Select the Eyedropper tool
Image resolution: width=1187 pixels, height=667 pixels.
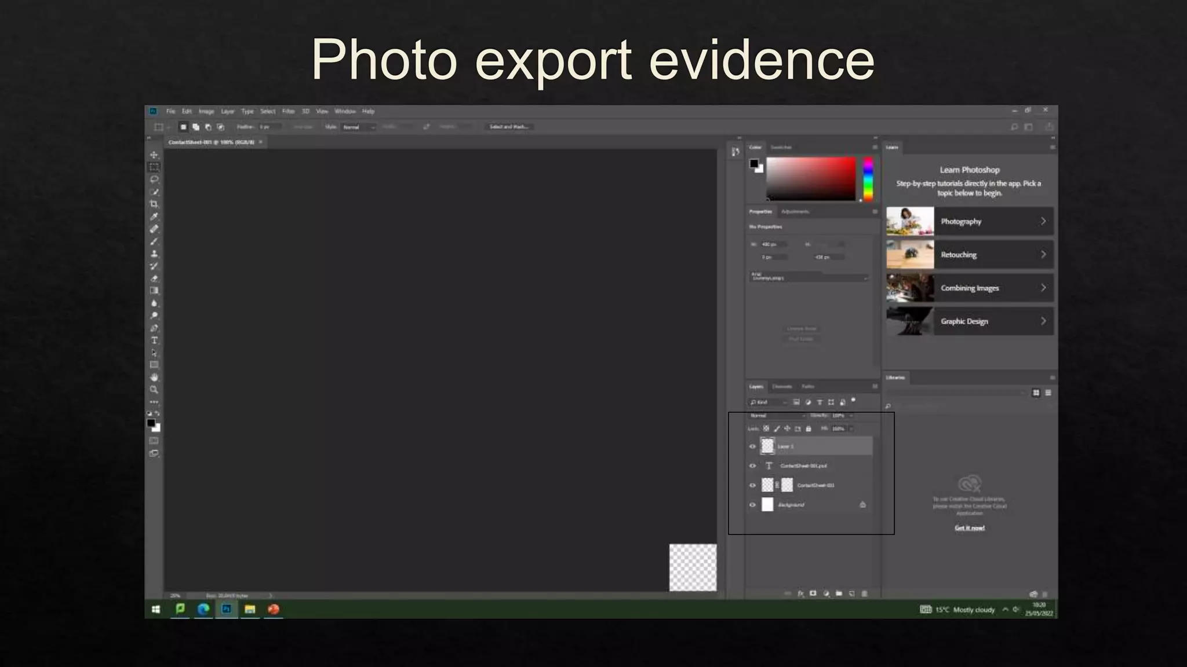coord(154,217)
